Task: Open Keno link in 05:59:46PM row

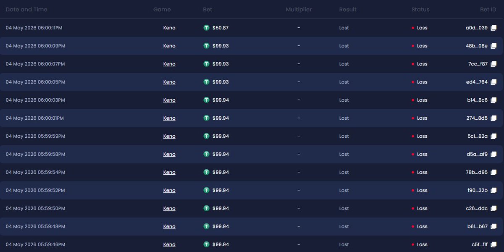Action: tap(169, 244)
